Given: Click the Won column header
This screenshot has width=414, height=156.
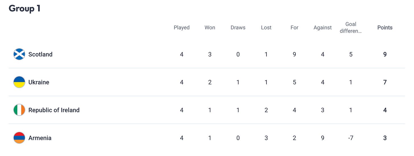Looking at the screenshot, I should tap(210, 28).
